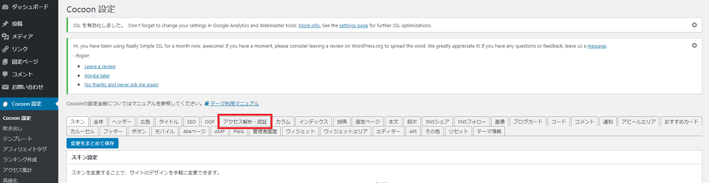Click the book icon before テーマ利用マニュアル
Screen dimensions: 709x183
pyautogui.click(x=207, y=104)
